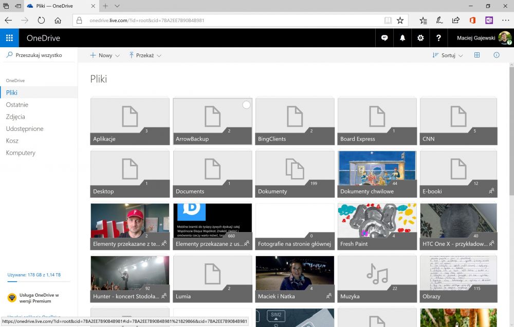This screenshot has width=514, height=327.
Task: Open the HTC One X folder tile
Action: point(458,226)
